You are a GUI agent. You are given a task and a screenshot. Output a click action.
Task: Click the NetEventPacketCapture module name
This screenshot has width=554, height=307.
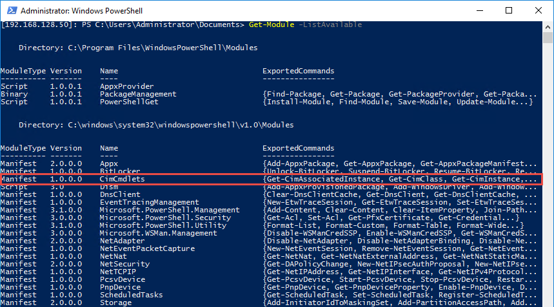(x=147, y=249)
